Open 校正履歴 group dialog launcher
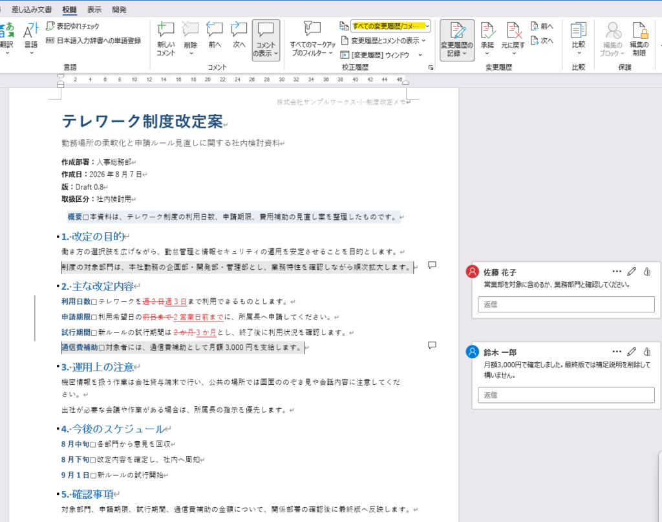The image size is (662, 522). click(431, 67)
